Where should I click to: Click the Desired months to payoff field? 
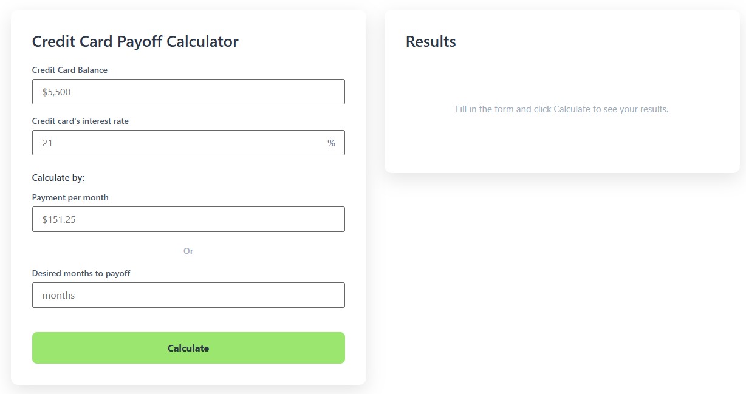(x=188, y=295)
